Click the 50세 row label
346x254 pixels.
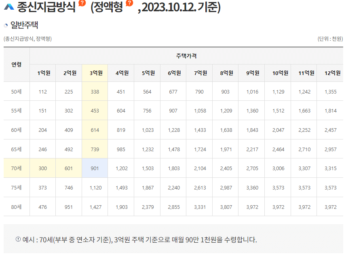click(17, 92)
